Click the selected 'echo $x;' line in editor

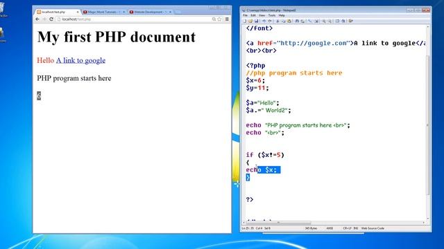pyautogui.click(x=264, y=169)
